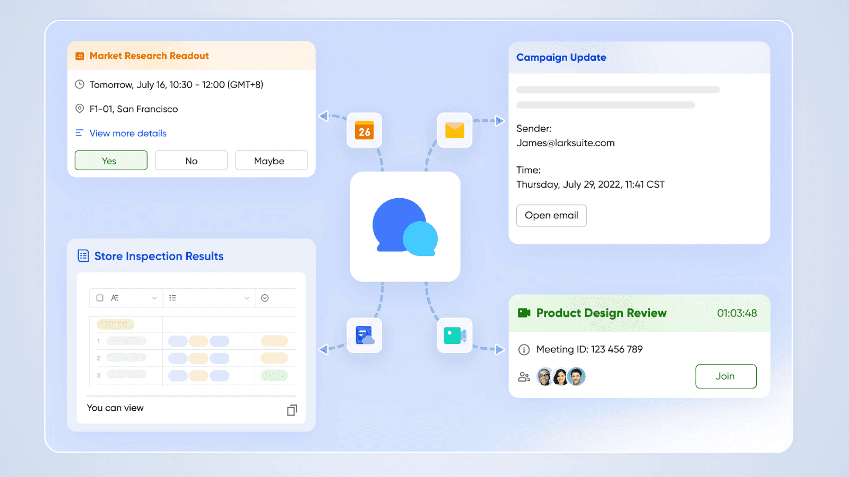
Task: Answer Maybe to Market Research Readout invite
Action: pyautogui.click(x=271, y=160)
